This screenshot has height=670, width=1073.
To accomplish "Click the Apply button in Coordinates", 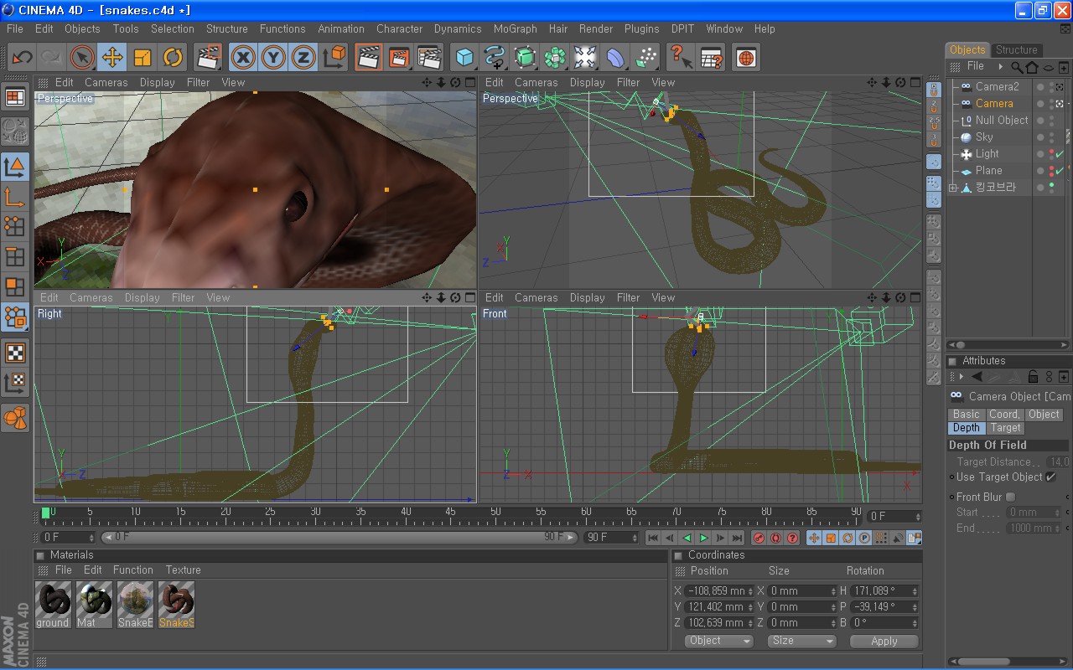I will tap(884, 642).
